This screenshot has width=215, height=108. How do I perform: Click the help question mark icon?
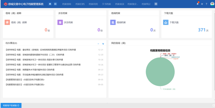point(206,4)
